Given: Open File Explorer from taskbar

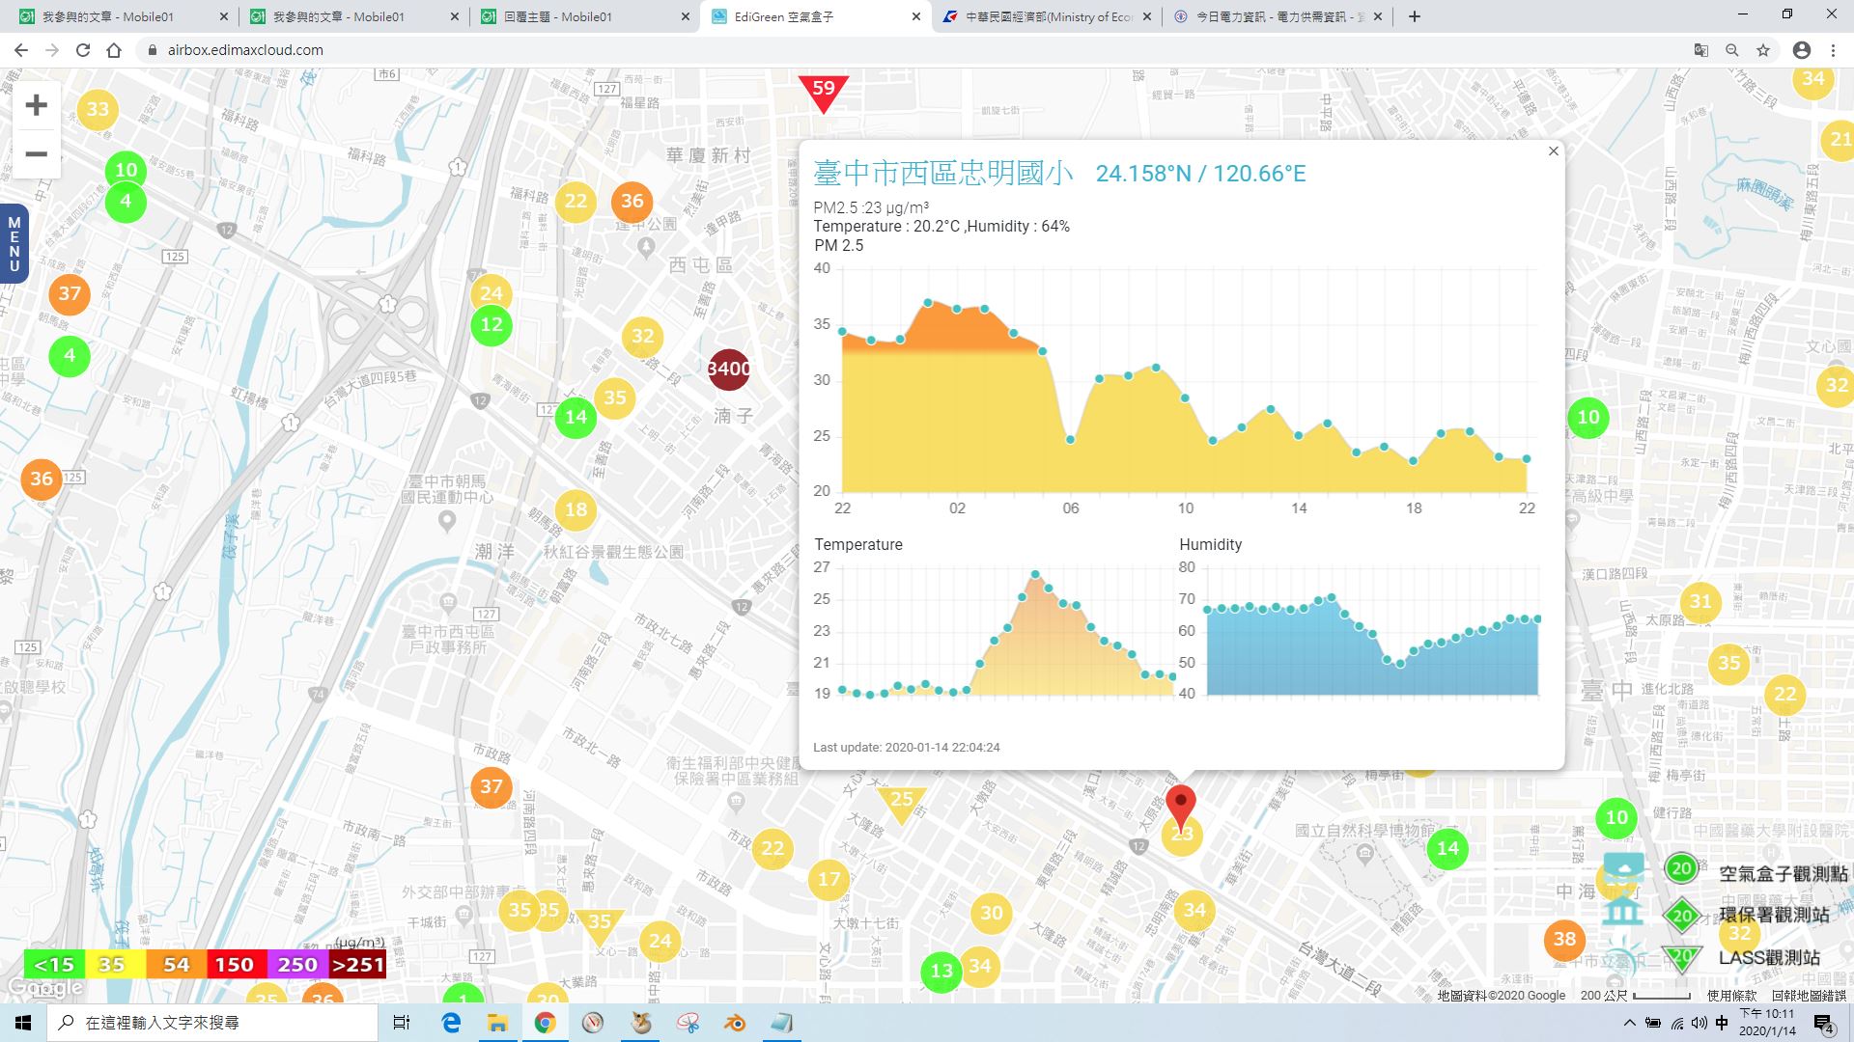Looking at the screenshot, I should (x=497, y=1023).
